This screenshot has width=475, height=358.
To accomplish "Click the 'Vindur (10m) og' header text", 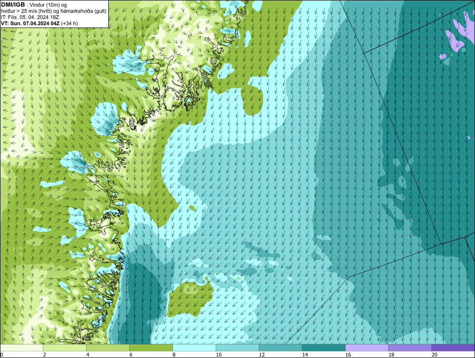I will [x=48, y=5].
